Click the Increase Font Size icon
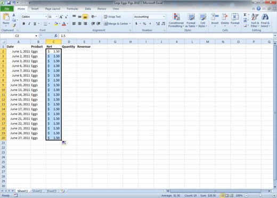Viewport: 277px width, 198px height. (61, 17)
